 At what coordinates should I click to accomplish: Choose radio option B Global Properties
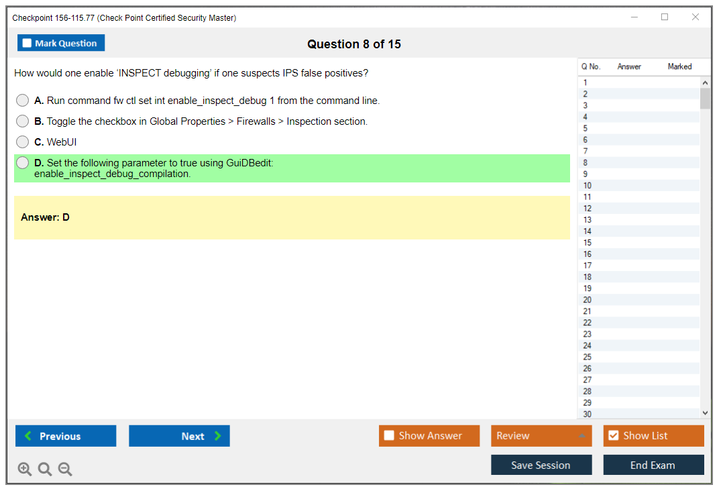[23, 121]
